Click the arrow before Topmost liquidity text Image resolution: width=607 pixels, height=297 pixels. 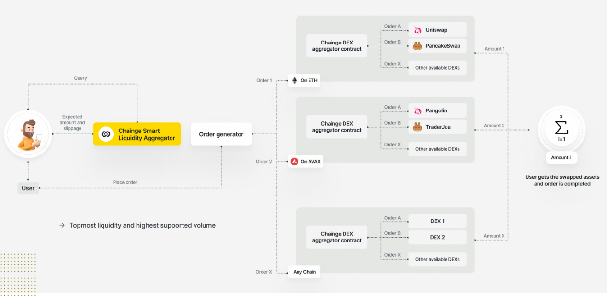coord(62,225)
